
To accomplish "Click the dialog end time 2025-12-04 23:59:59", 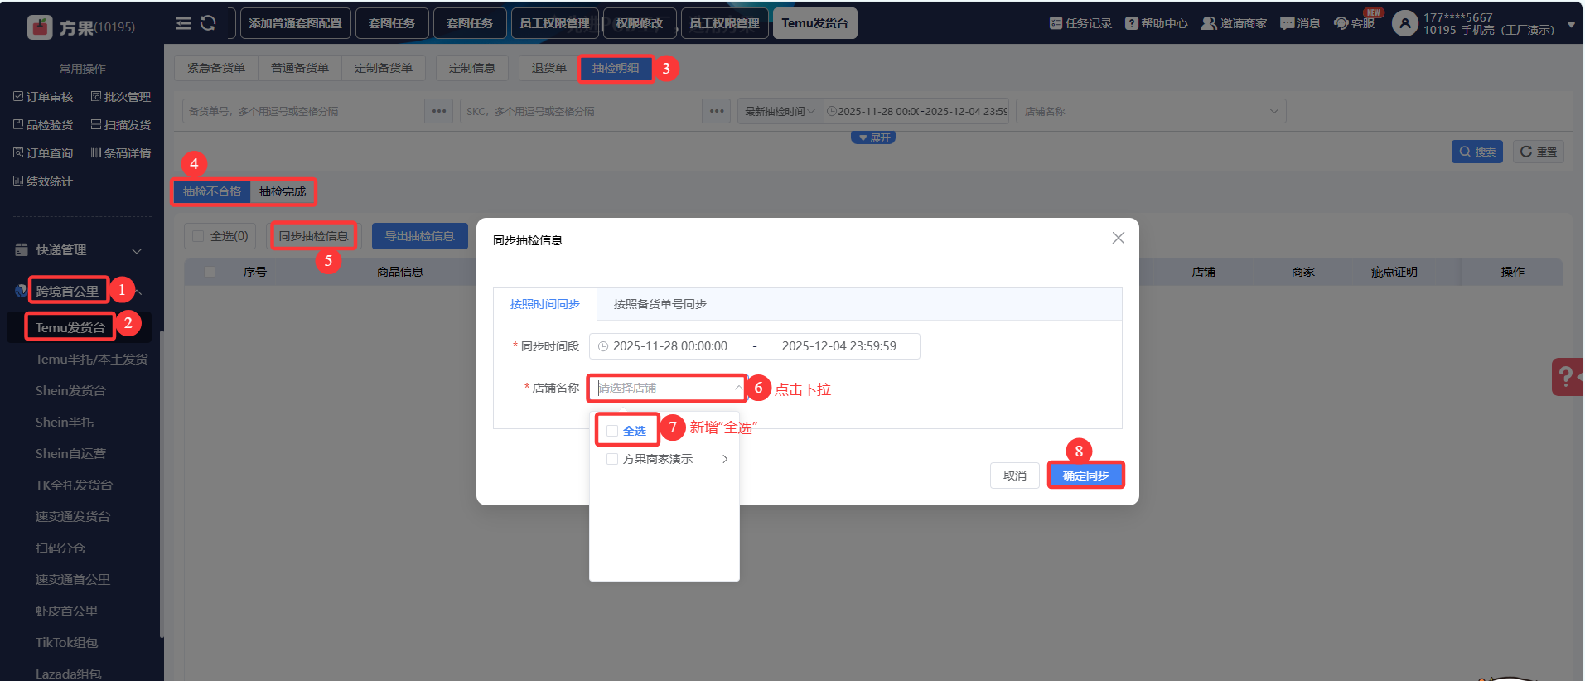I will click(x=839, y=346).
